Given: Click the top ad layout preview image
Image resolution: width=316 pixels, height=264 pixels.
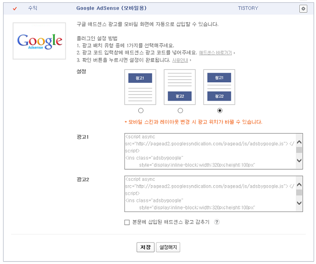Looking at the screenshot, I should click(140, 87).
